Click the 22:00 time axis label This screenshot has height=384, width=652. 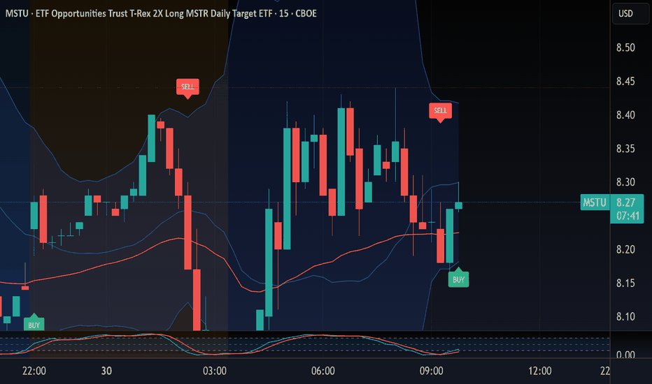point(34,371)
